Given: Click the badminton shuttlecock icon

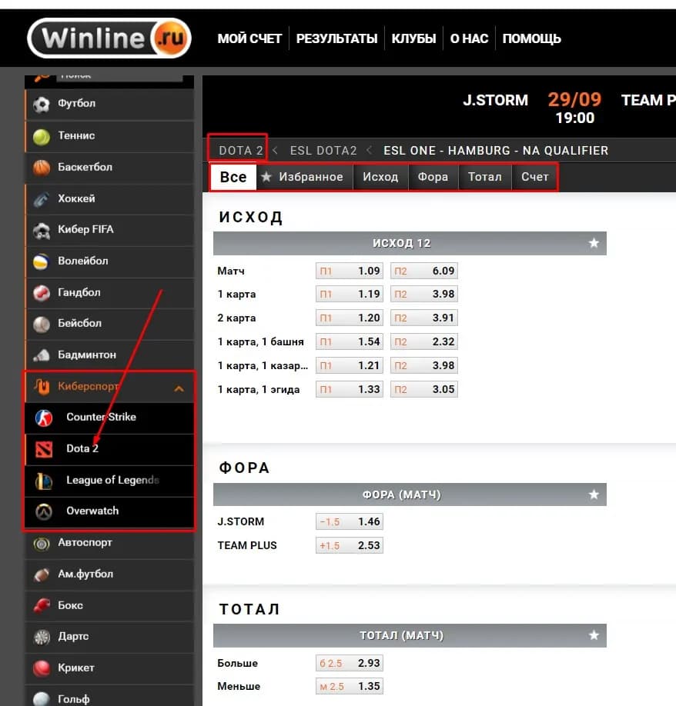Looking at the screenshot, I should click(42, 355).
